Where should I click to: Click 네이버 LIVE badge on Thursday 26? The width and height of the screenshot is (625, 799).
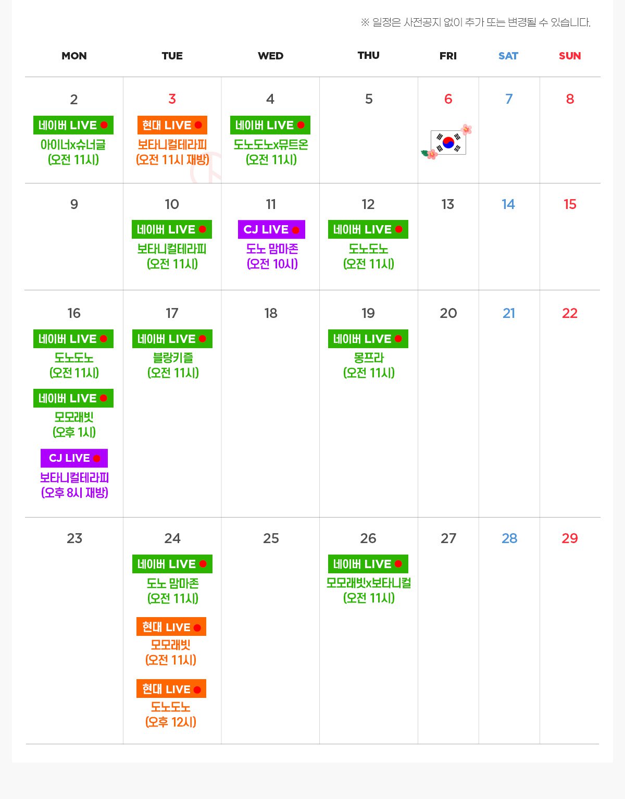[x=368, y=564]
